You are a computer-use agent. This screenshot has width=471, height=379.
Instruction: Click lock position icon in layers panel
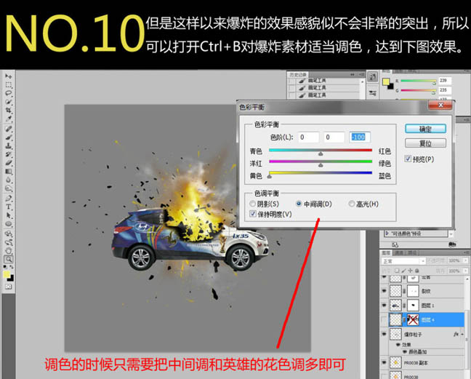click(411, 271)
